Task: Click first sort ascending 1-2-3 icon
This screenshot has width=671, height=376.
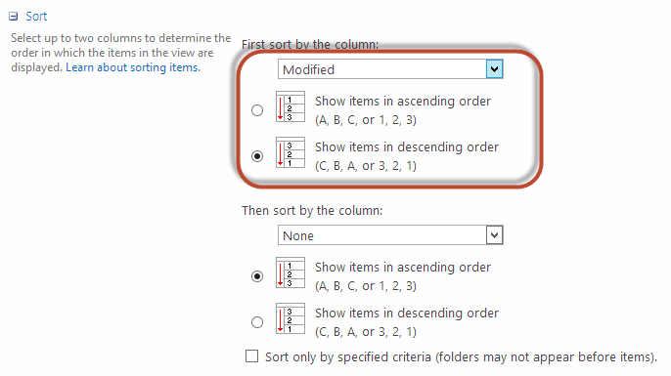Action: coord(291,106)
